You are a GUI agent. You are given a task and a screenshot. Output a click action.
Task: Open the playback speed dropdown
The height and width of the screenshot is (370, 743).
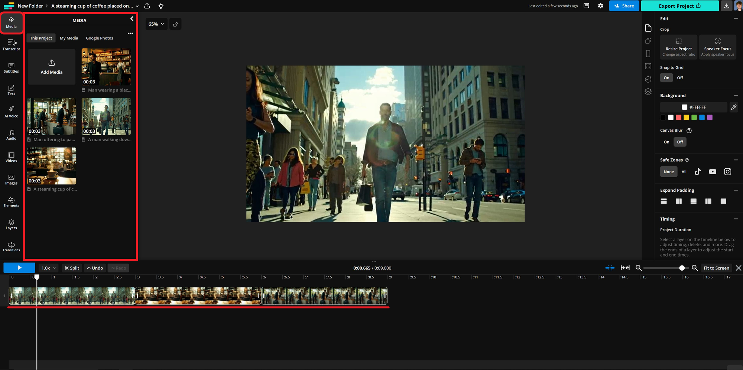[x=48, y=268]
